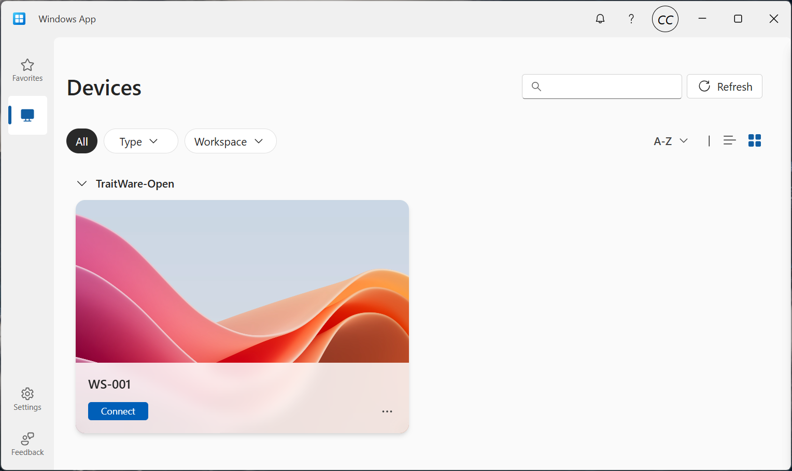Click the help question mark icon
792x471 pixels.
pos(631,19)
